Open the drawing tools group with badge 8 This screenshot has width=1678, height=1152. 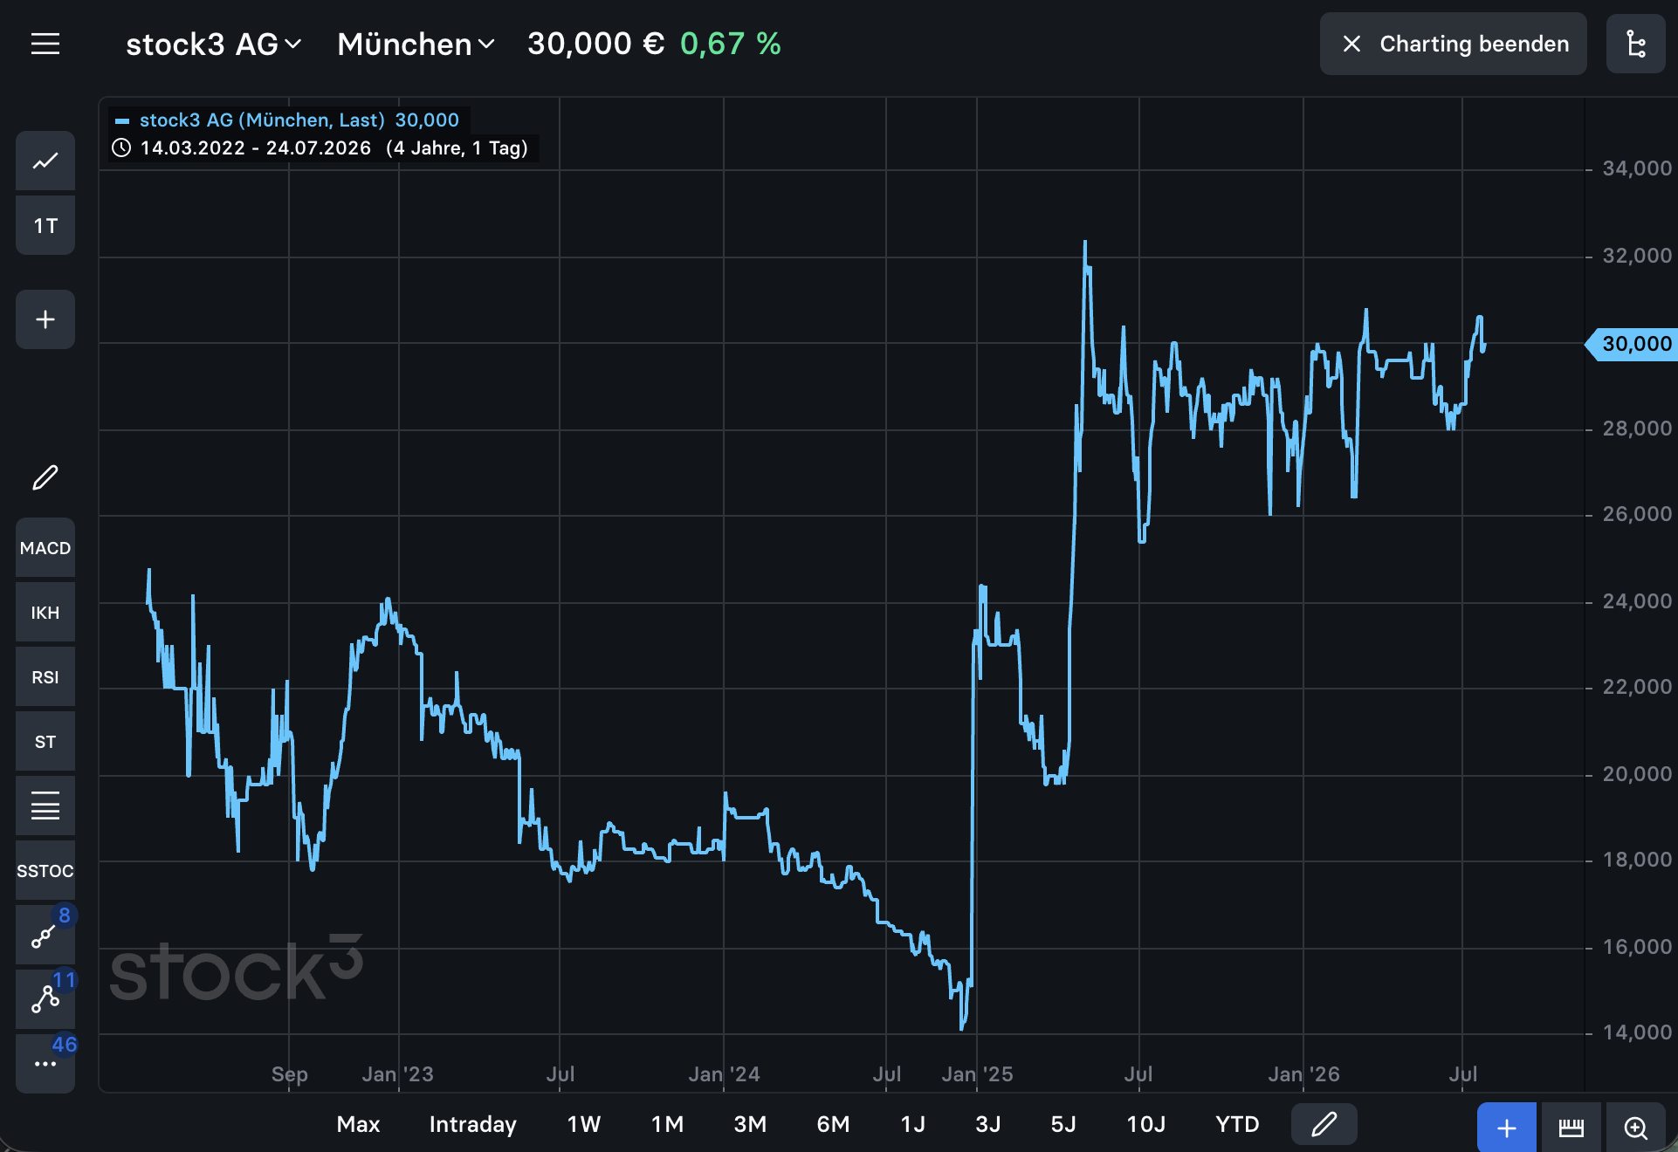coord(45,935)
